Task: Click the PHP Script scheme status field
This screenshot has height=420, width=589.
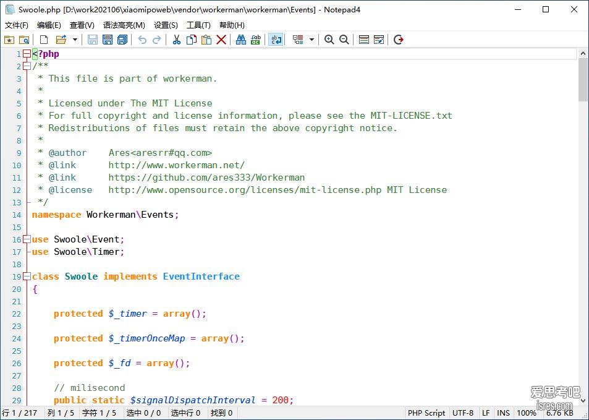Action: [426, 413]
